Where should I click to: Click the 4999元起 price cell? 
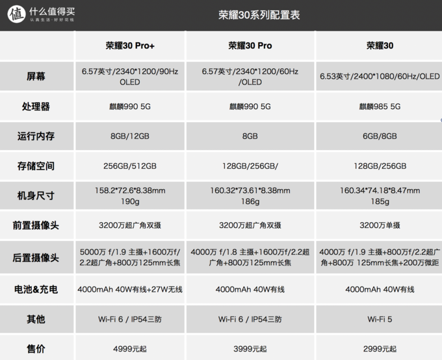pyautogui.click(x=130, y=349)
